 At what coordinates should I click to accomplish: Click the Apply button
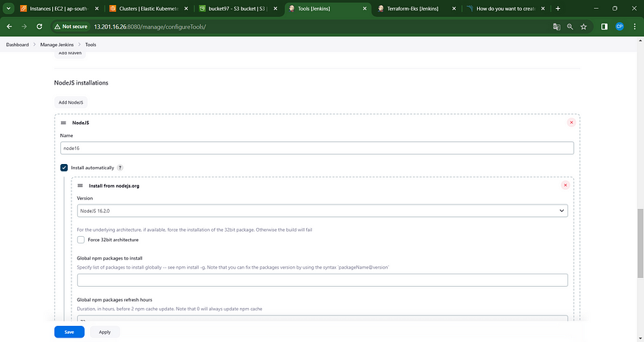coord(105,332)
